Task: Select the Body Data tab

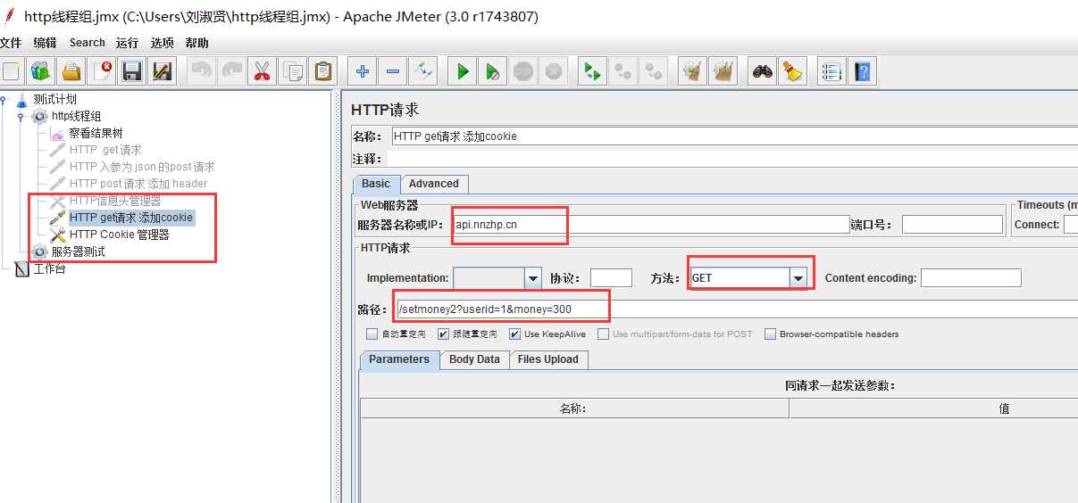Action: [x=474, y=359]
